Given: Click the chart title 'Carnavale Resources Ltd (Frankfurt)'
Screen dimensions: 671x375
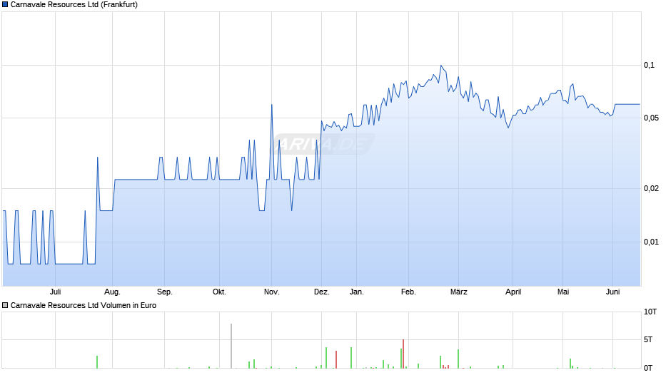Looking at the screenshot, I should click(74, 5).
